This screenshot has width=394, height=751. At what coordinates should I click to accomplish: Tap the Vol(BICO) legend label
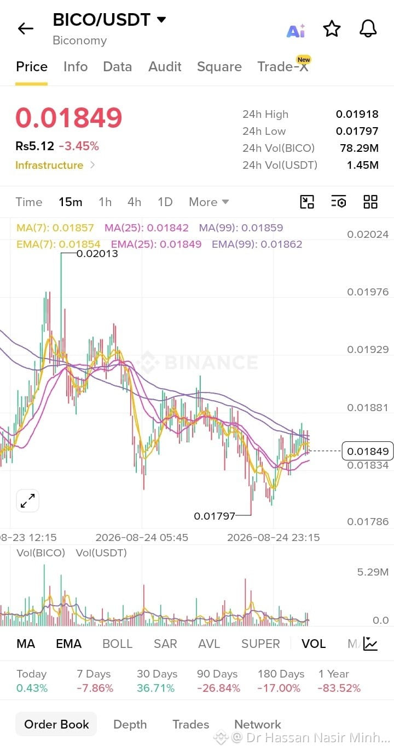pyautogui.click(x=40, y=553)
